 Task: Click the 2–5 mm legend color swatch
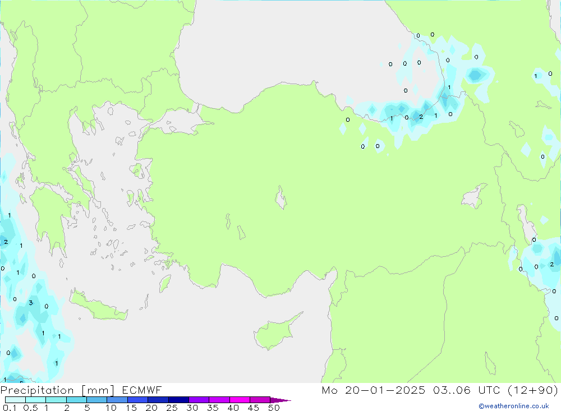76,400
